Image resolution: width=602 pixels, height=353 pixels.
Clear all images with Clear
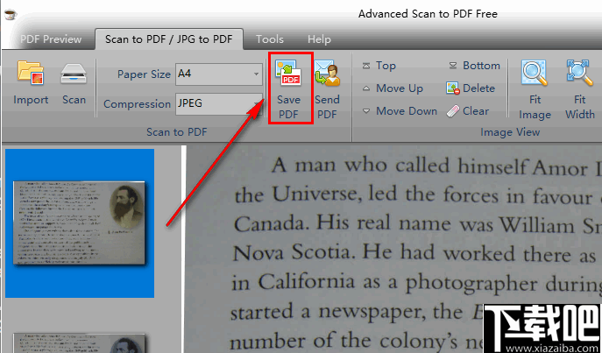[468, 111]
